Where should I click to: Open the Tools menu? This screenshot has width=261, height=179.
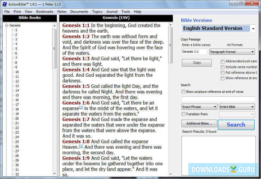click(126, 12)
